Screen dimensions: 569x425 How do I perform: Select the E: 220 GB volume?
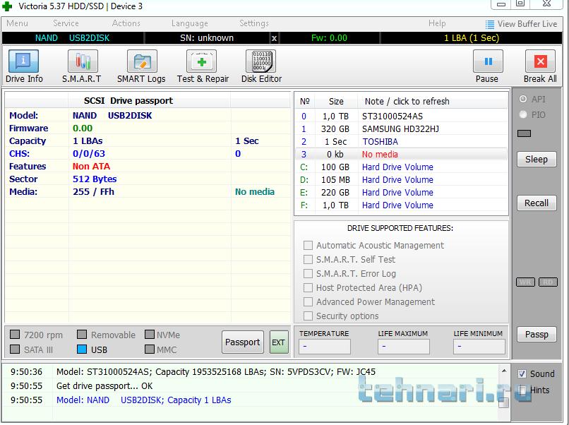[x=402, y=192]
